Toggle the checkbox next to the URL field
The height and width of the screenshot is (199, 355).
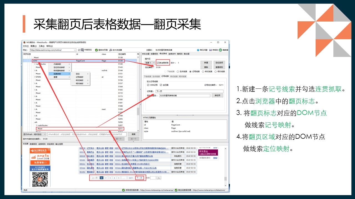click(x=79, y=50)
